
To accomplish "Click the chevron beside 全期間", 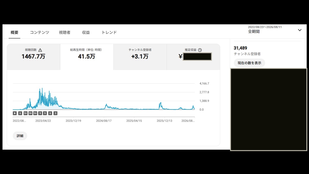I will [300, 30].
